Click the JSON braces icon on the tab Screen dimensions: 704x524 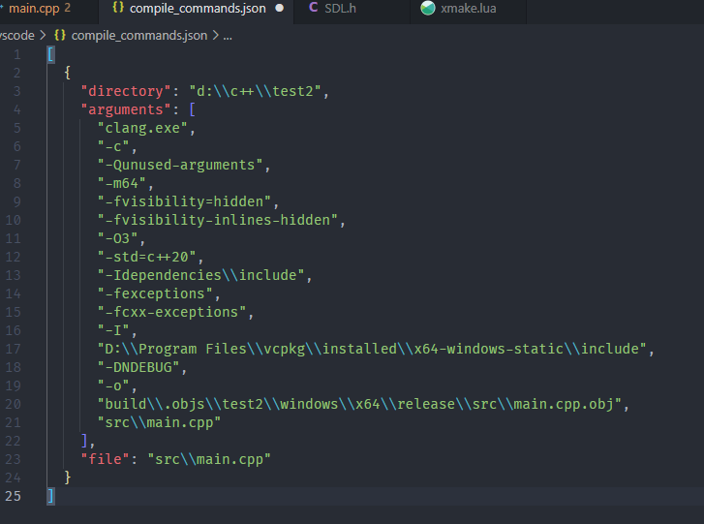pos(117,8)
